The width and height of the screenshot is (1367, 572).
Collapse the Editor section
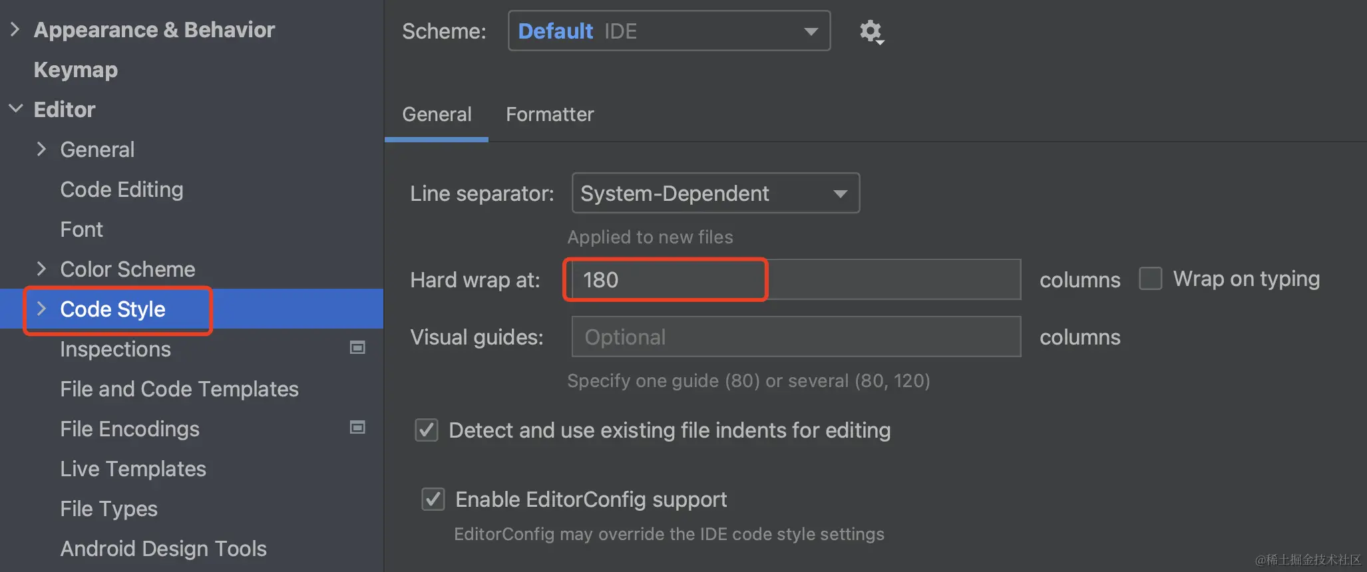pyautogui.click(x=16, y=109)
